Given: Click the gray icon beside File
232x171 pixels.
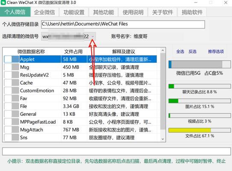Looking at the screenshot, I should pyautogui.click(x=15, y=106).
